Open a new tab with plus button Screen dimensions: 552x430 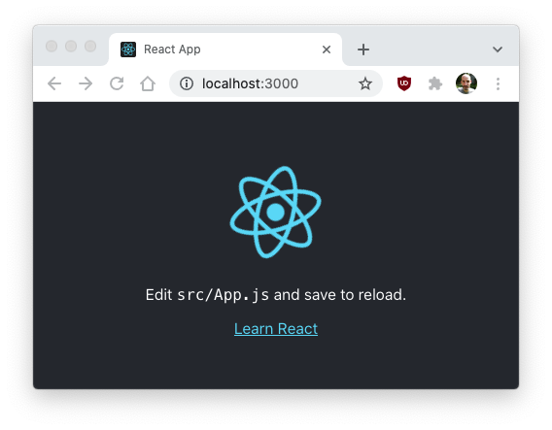(363, 50)
